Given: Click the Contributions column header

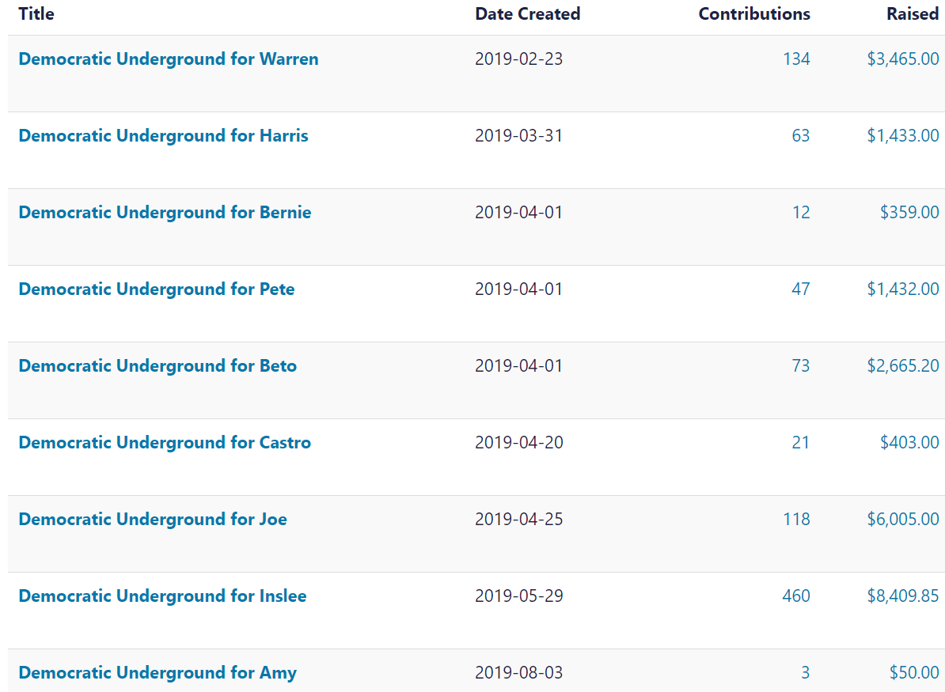Looking at the screenshot, I should [753, 13].
